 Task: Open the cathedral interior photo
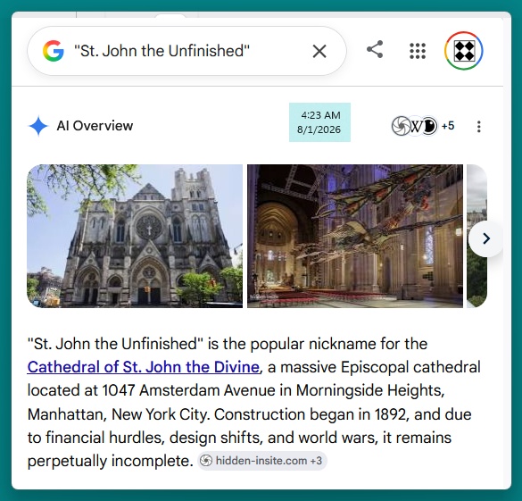pos(355,236)
